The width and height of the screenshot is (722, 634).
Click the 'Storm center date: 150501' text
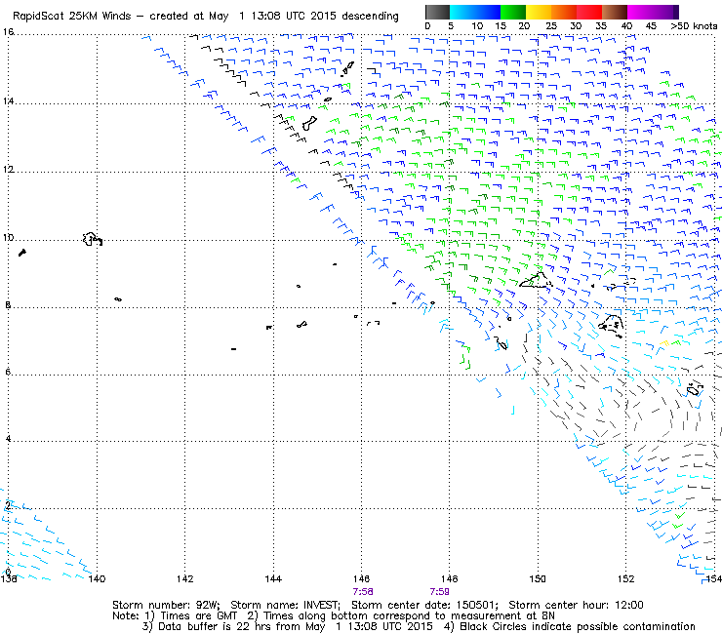pyautogui.click(x=424, y=605)
